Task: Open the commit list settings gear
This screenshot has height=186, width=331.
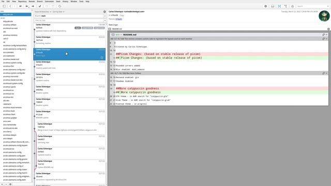Action: click(104, 12)
